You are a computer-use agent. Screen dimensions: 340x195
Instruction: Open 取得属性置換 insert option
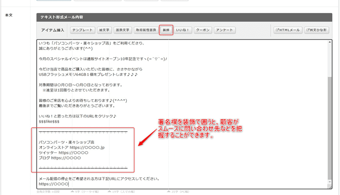pos(146,30)
